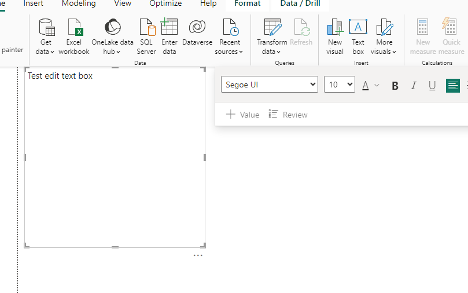
Task: Switch to the Optimize tab
Action: coord(165,3)
